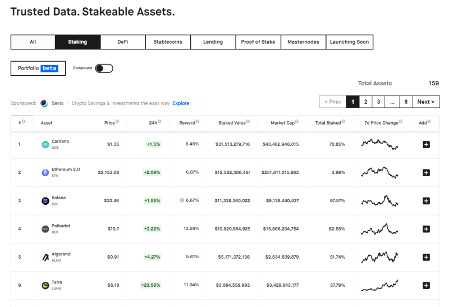Add Terra using its plus icon
This screenshot has width=449, height=307.
[x=426, y=285]
